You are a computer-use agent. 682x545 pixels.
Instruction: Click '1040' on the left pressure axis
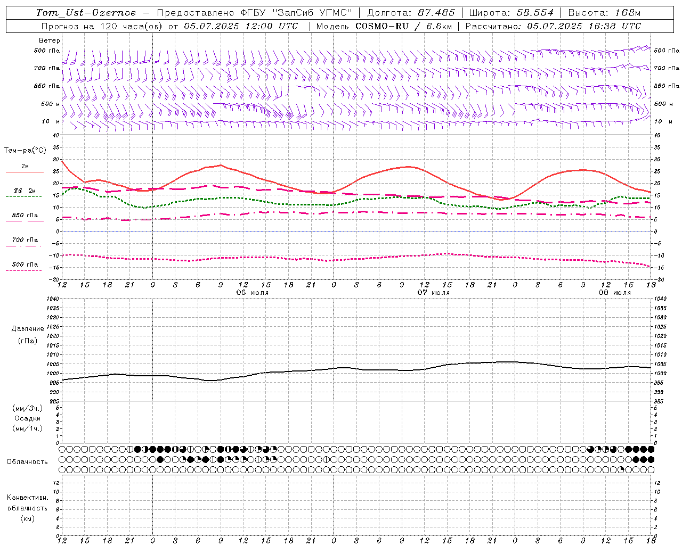(x=52, y=299)
